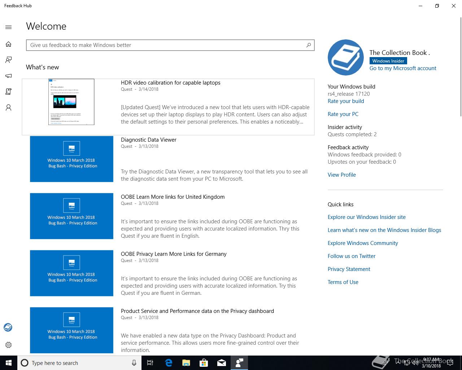Image resolution: width=462 pixels, height=370 pixels.
Task: Open the Windows Start menu
Action: (x=9, y=363)
